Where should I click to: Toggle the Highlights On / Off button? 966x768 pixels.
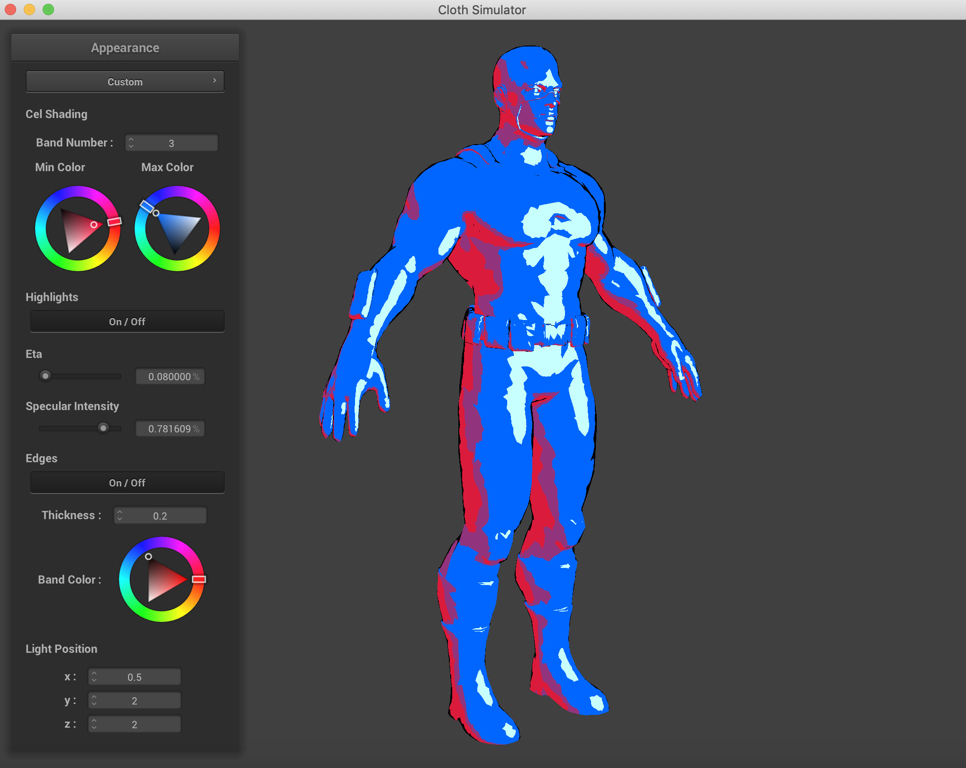point(127,321)
